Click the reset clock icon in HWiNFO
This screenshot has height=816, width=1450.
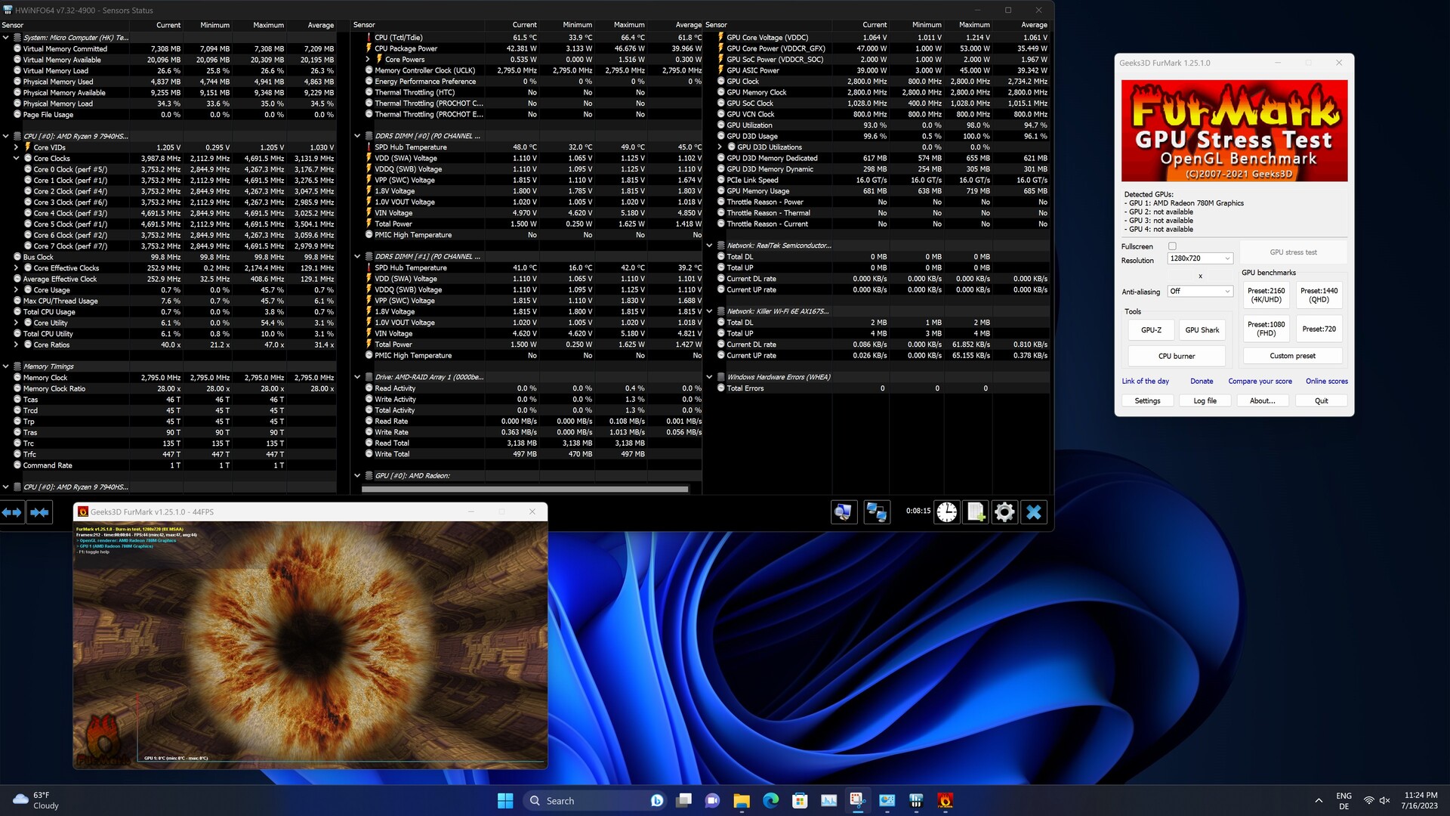[946, 512]
